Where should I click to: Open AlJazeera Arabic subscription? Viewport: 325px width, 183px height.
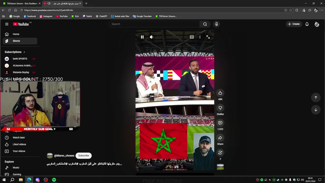point(20,66)
